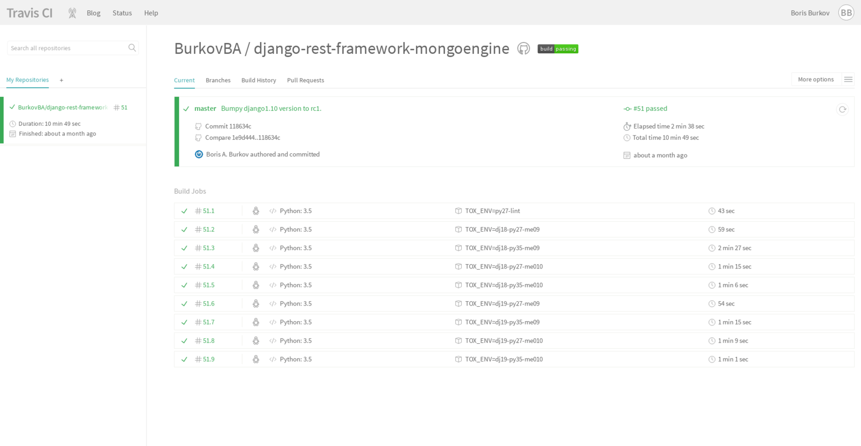
Task: Open the Status page link
Action: coord(122,13)
